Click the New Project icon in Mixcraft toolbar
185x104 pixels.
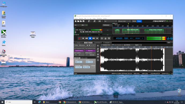pos(76,21)
